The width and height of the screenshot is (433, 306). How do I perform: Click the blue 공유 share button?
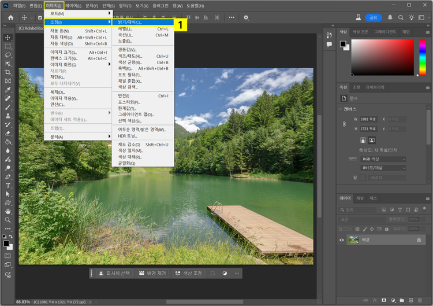[x=373, y=18]
